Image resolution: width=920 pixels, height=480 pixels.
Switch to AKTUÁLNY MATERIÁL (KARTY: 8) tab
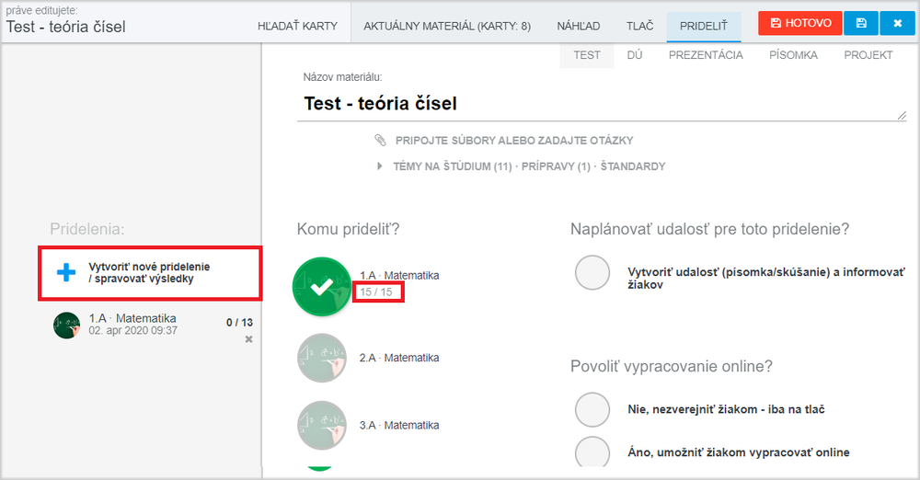tap(447, 26)
